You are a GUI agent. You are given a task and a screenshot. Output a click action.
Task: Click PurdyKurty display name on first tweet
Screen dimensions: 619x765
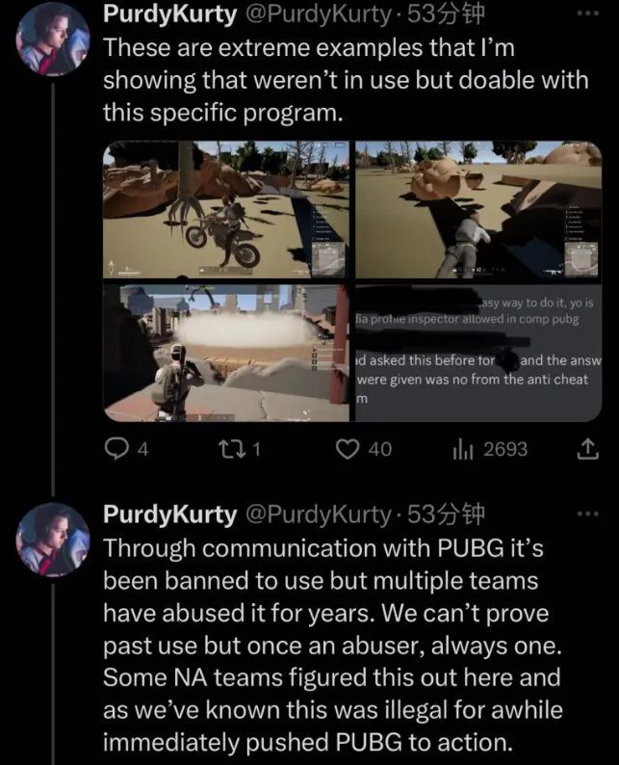click(x=169, y=14)
